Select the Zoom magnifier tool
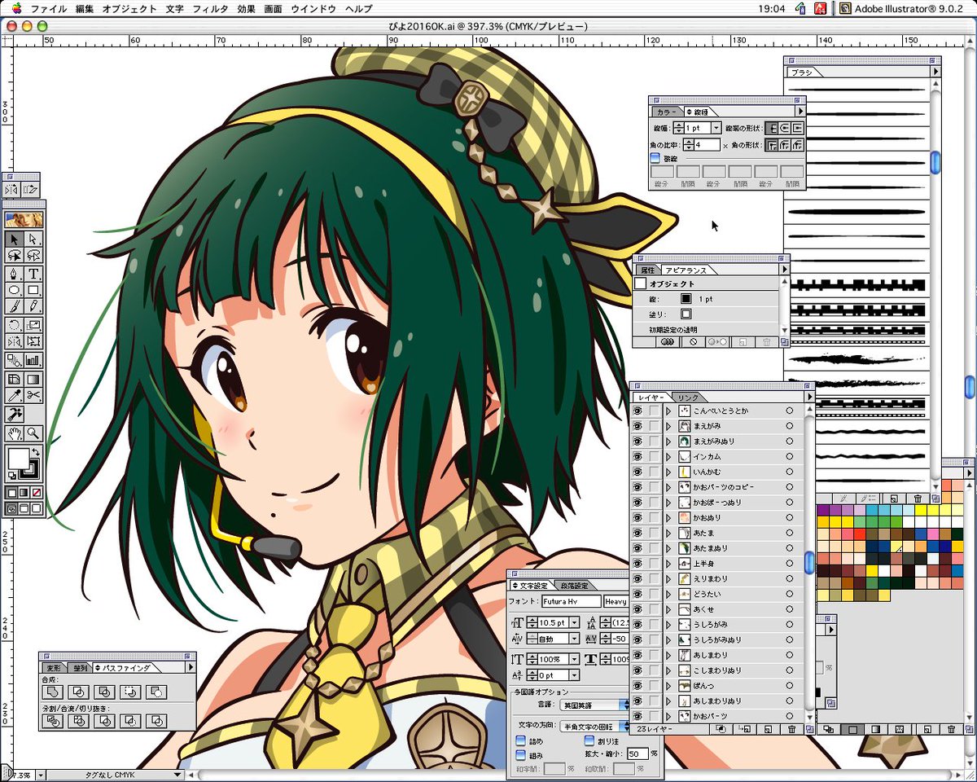 33,433
